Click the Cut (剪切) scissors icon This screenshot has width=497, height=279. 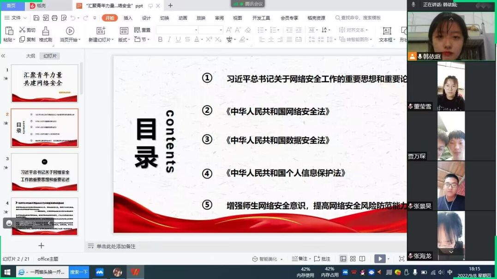(x=22, y=30)
